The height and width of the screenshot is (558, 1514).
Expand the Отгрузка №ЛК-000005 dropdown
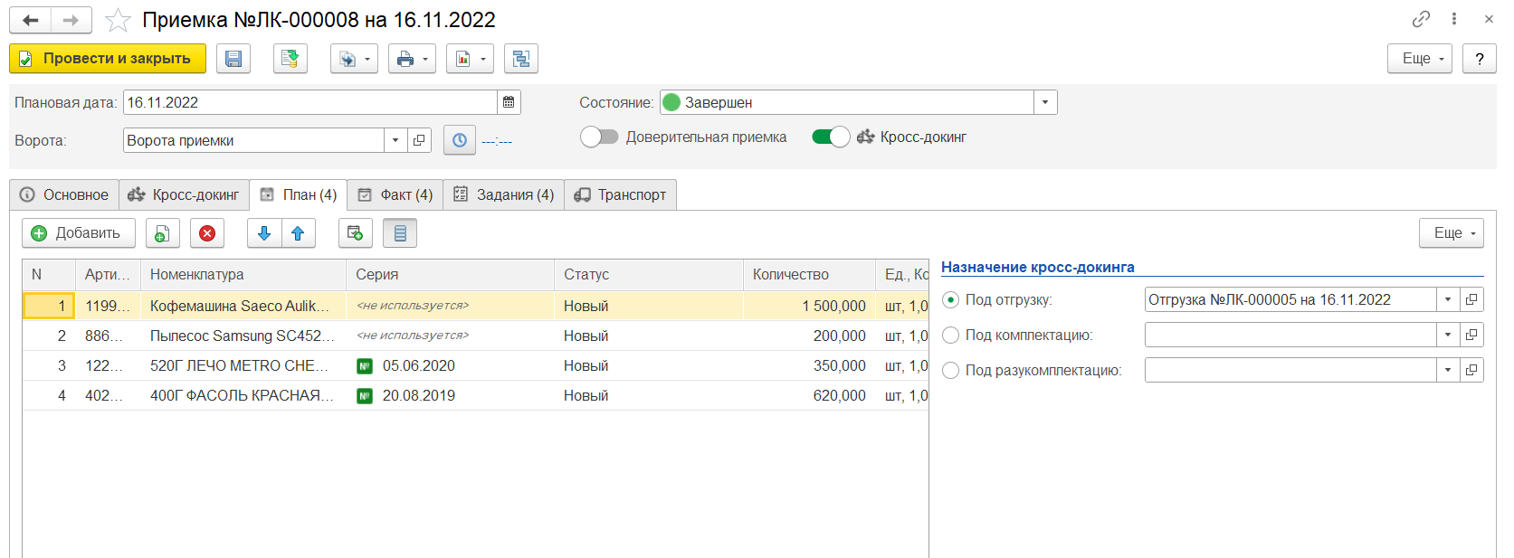tap(1448, 299)
